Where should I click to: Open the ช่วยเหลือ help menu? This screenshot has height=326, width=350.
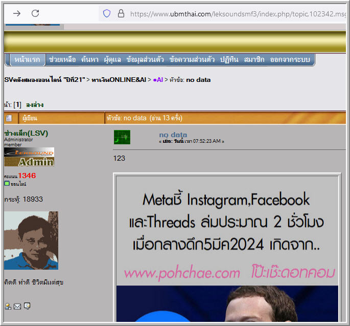62,60
